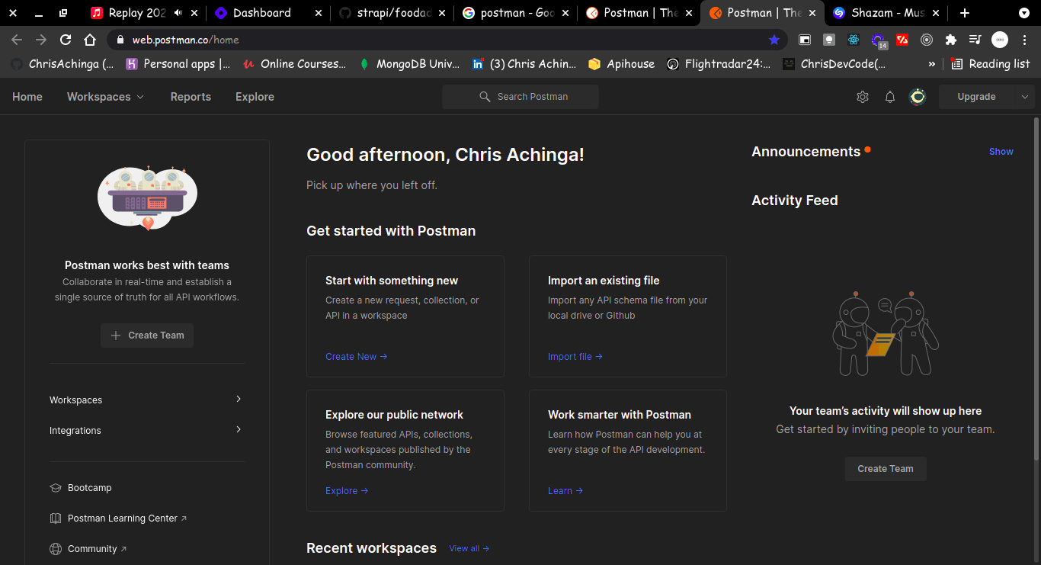Click the Create Team button in the sidebar

coord(147,335)
